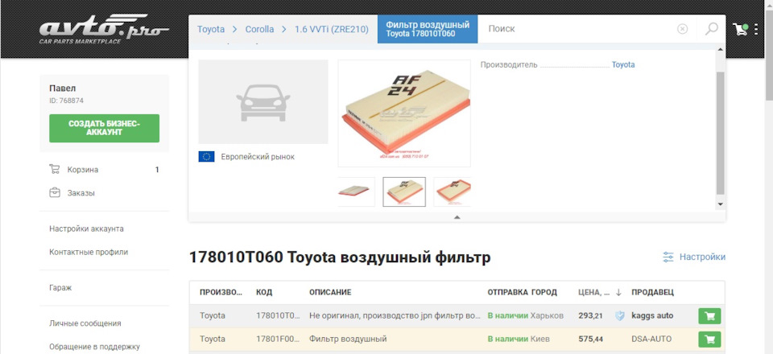Click code 17801F00... in the second row

279,340
